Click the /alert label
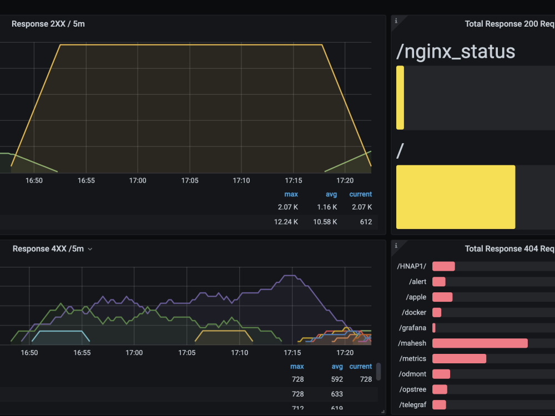 (418, 282)
